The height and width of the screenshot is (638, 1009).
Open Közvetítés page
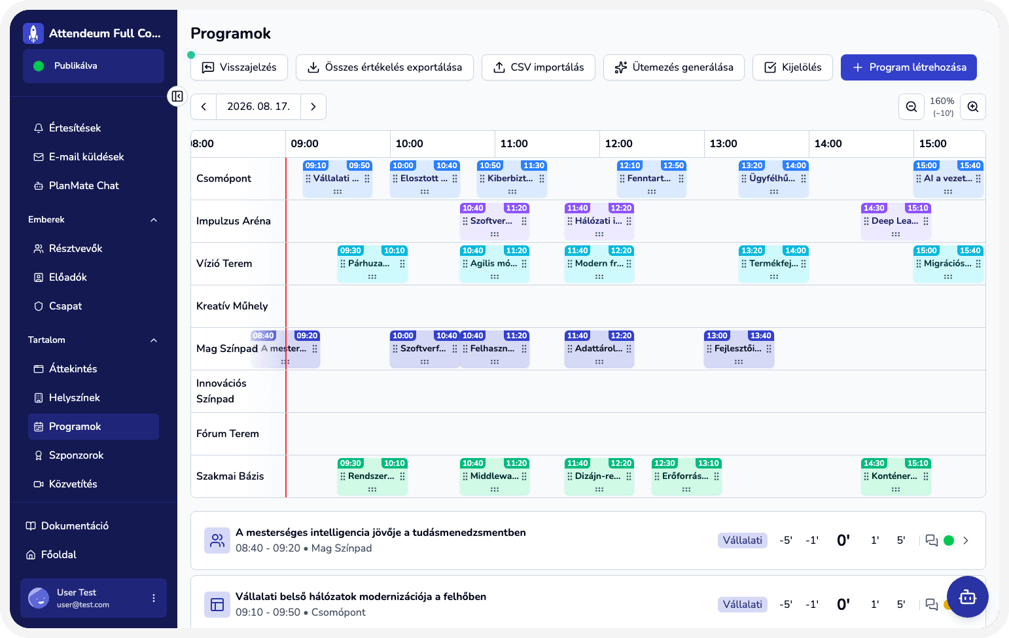94,484
